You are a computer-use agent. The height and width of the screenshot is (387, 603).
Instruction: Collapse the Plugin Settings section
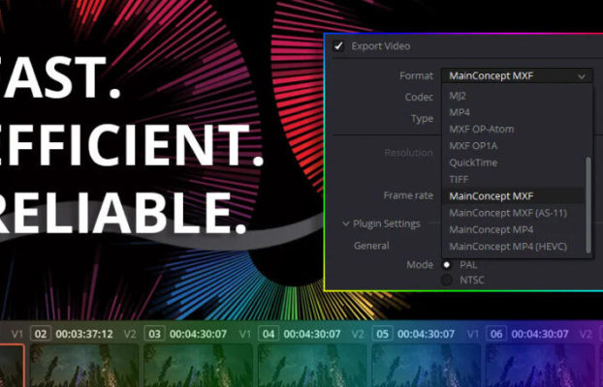point(345,223)
